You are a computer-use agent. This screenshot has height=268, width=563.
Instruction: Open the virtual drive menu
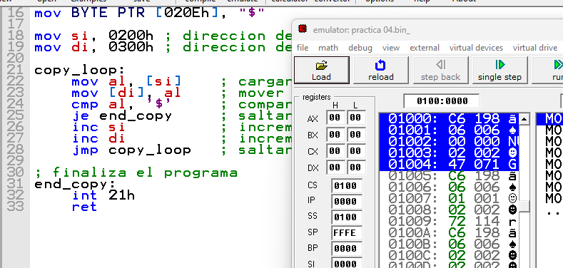[x=535, y=48]
